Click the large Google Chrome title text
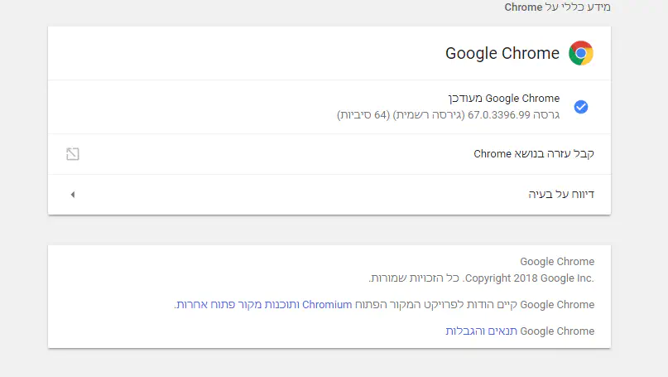 click(502, 54)
